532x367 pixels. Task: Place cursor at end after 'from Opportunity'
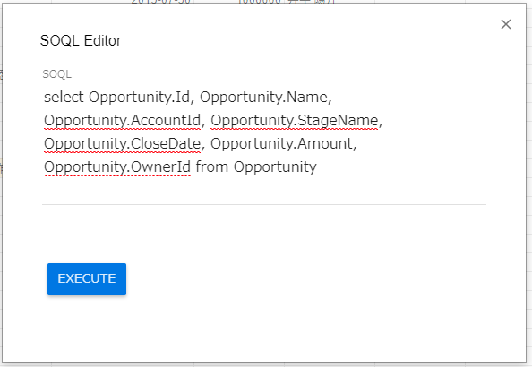tap(317, 166)
